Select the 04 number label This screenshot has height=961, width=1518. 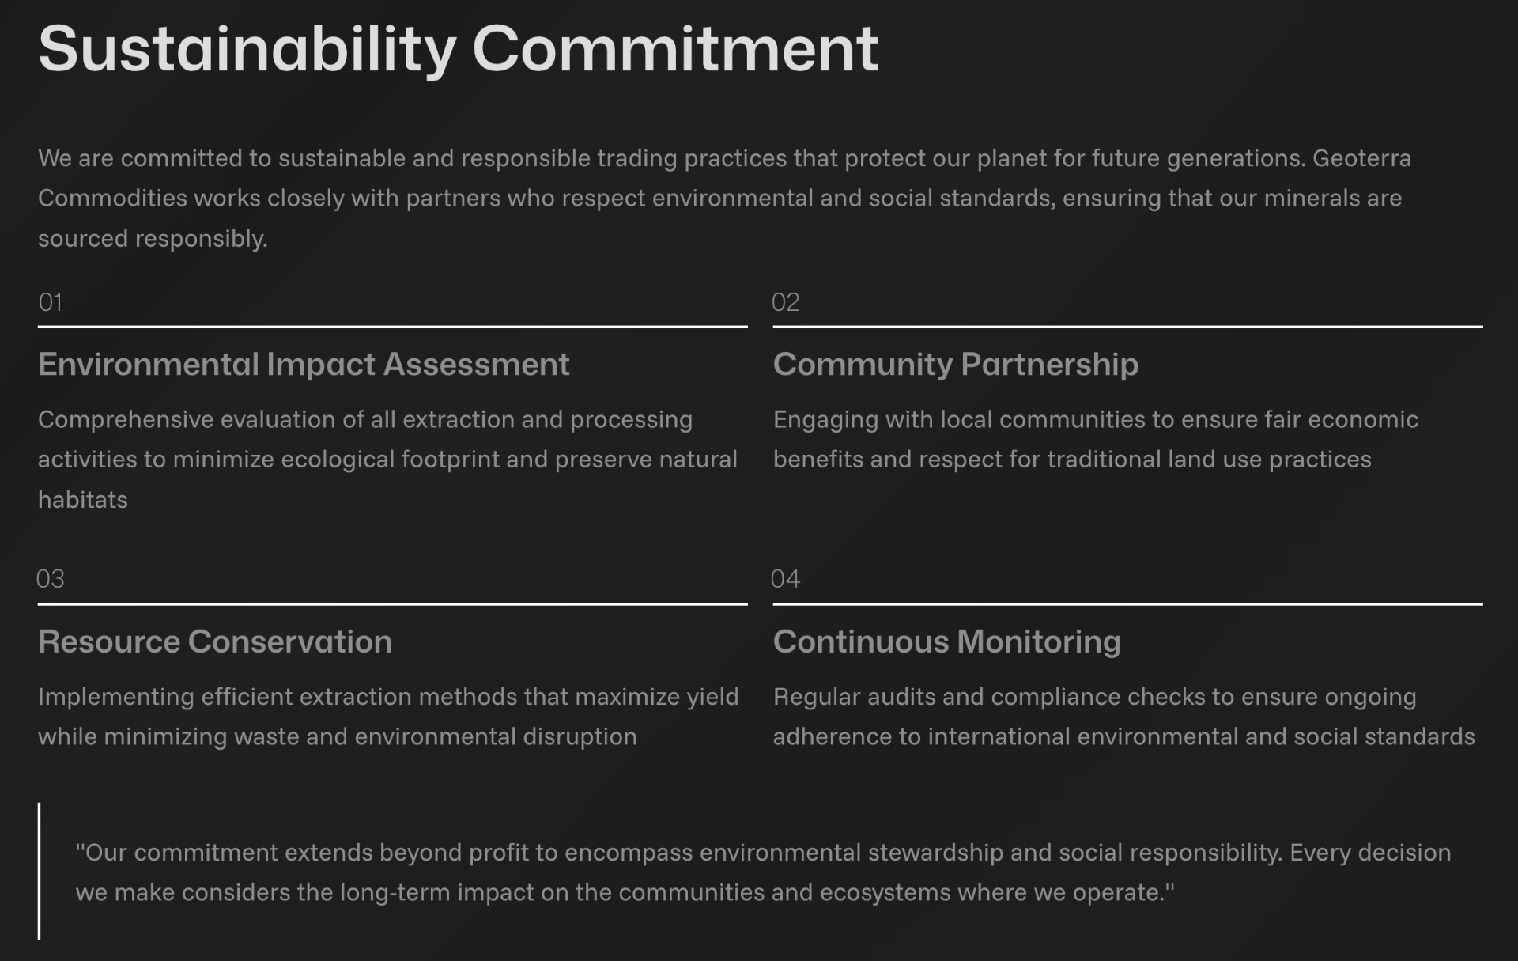(x=785, y=579)
